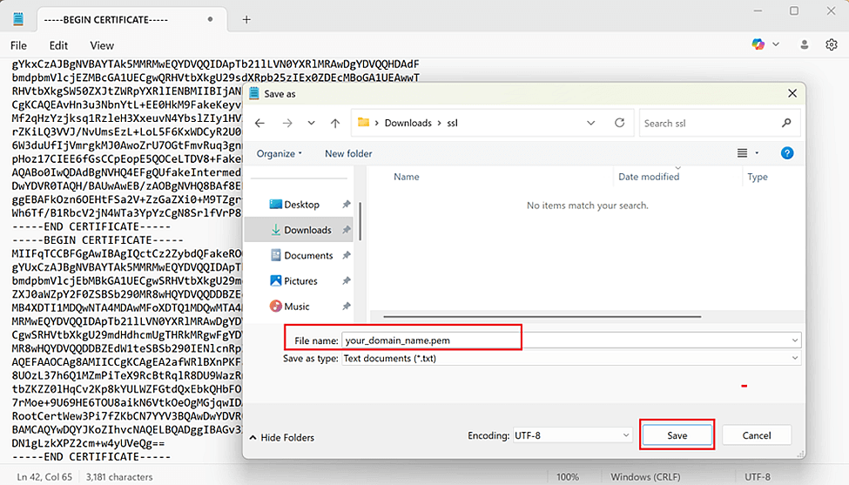Open the view options layout button
The width and height of the screenshot is (849, 485).
tap(743, 153)
